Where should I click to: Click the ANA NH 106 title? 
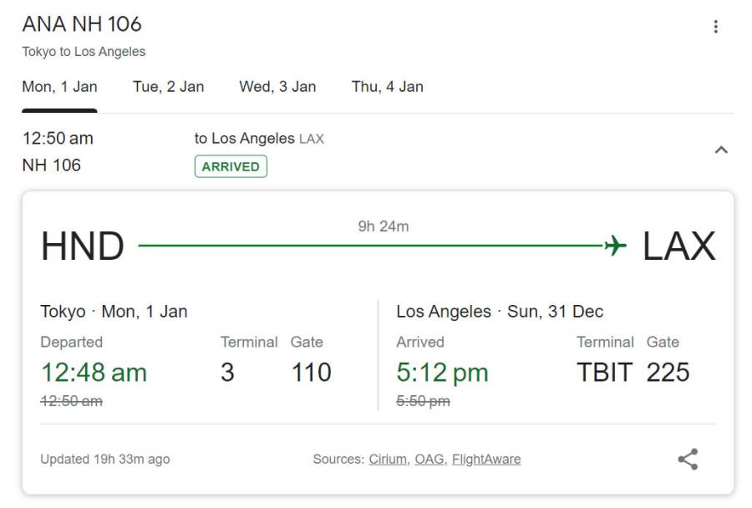coord(82,24)
